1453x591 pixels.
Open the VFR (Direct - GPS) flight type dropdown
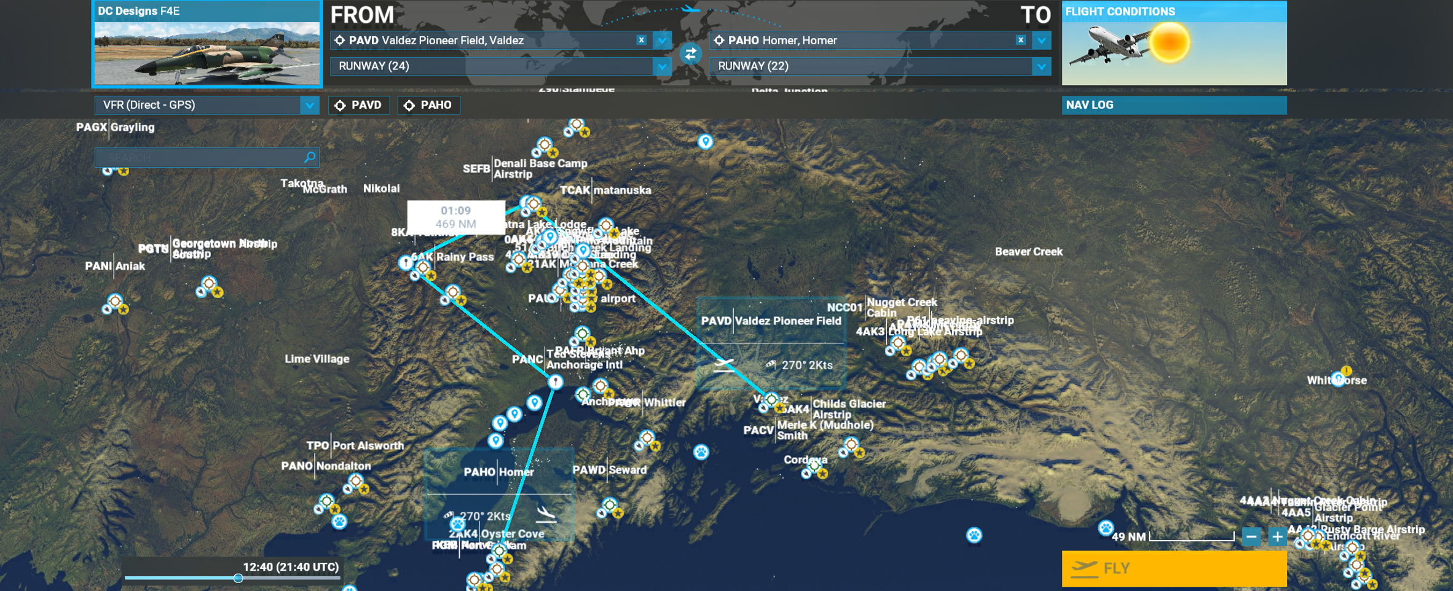click(x=207, y=105)
